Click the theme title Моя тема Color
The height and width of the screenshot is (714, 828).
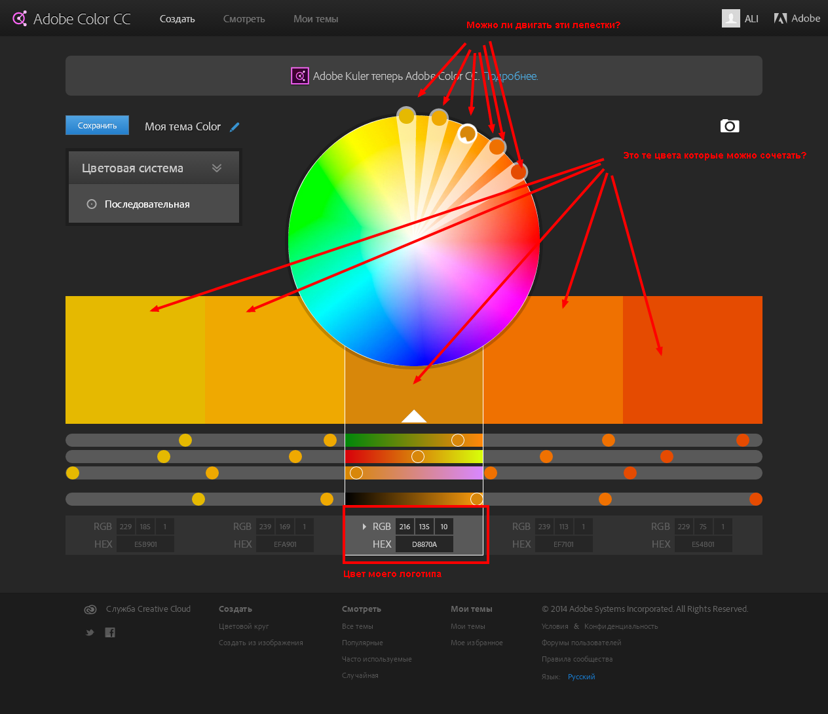coord(183,126)
